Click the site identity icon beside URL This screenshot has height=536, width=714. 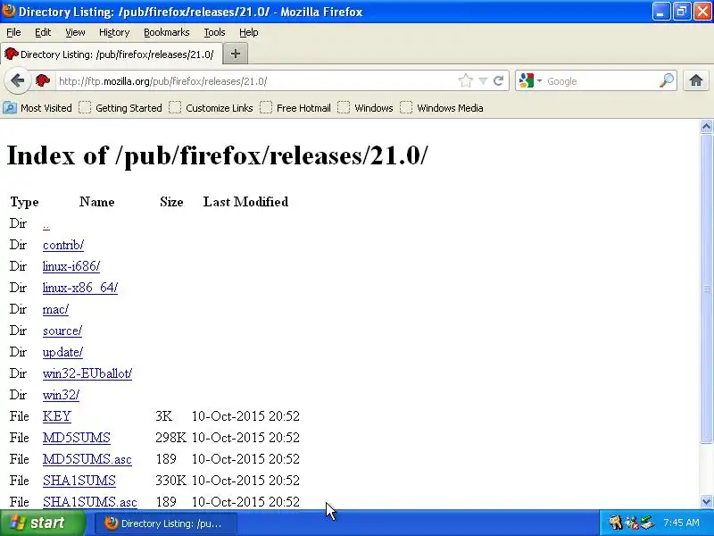(x=43, y=81)
